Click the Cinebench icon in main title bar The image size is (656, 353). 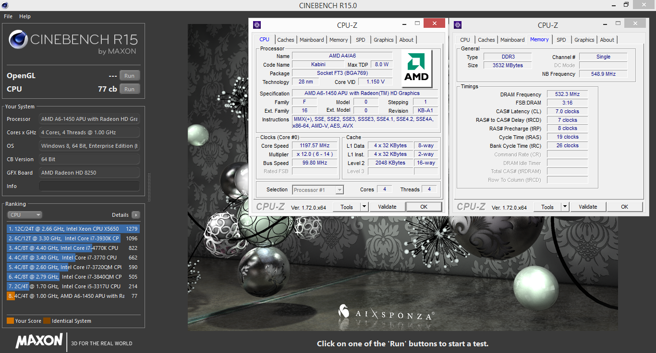6,5
